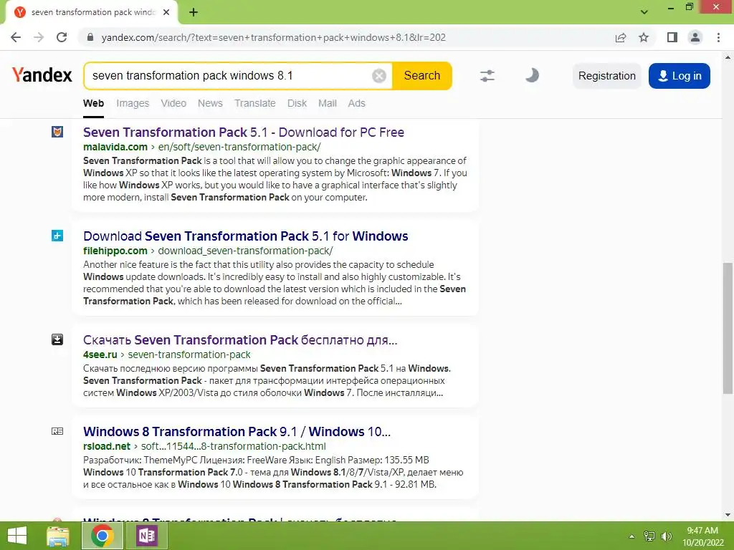Screen dimensions: 734x550
Task: Open Chrome's three-dot menu
Action: tap(718, 37)
